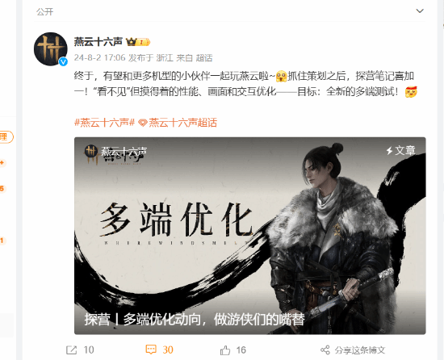Click the repost icon

[71, 350]
